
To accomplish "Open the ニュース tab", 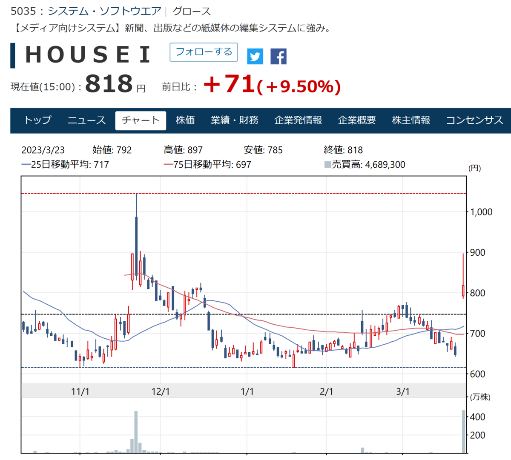I will [86, 120].
